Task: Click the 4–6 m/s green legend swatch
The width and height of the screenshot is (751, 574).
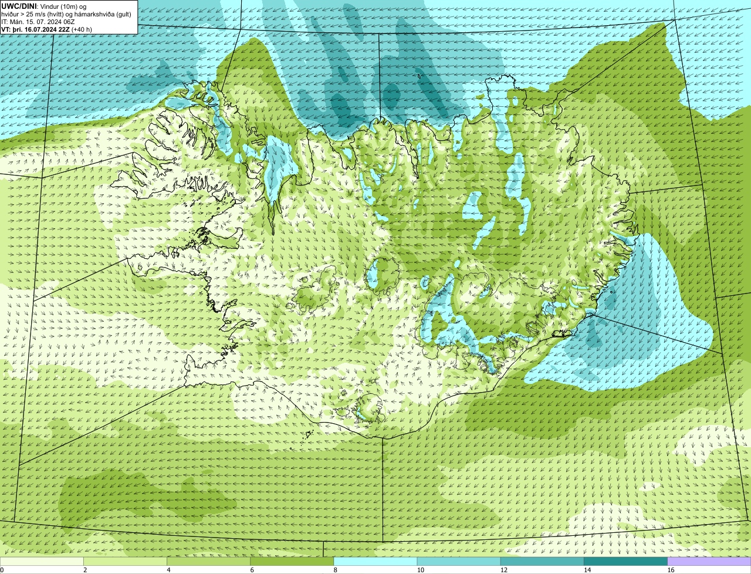Action: (x=208, y=562)
